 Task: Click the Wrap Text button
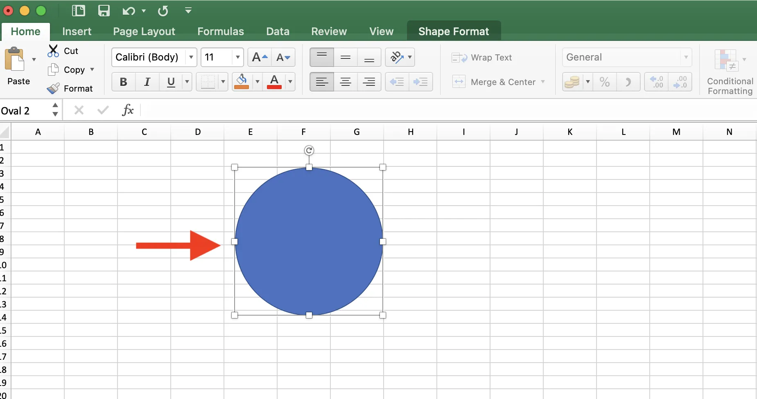coord(481,58)
